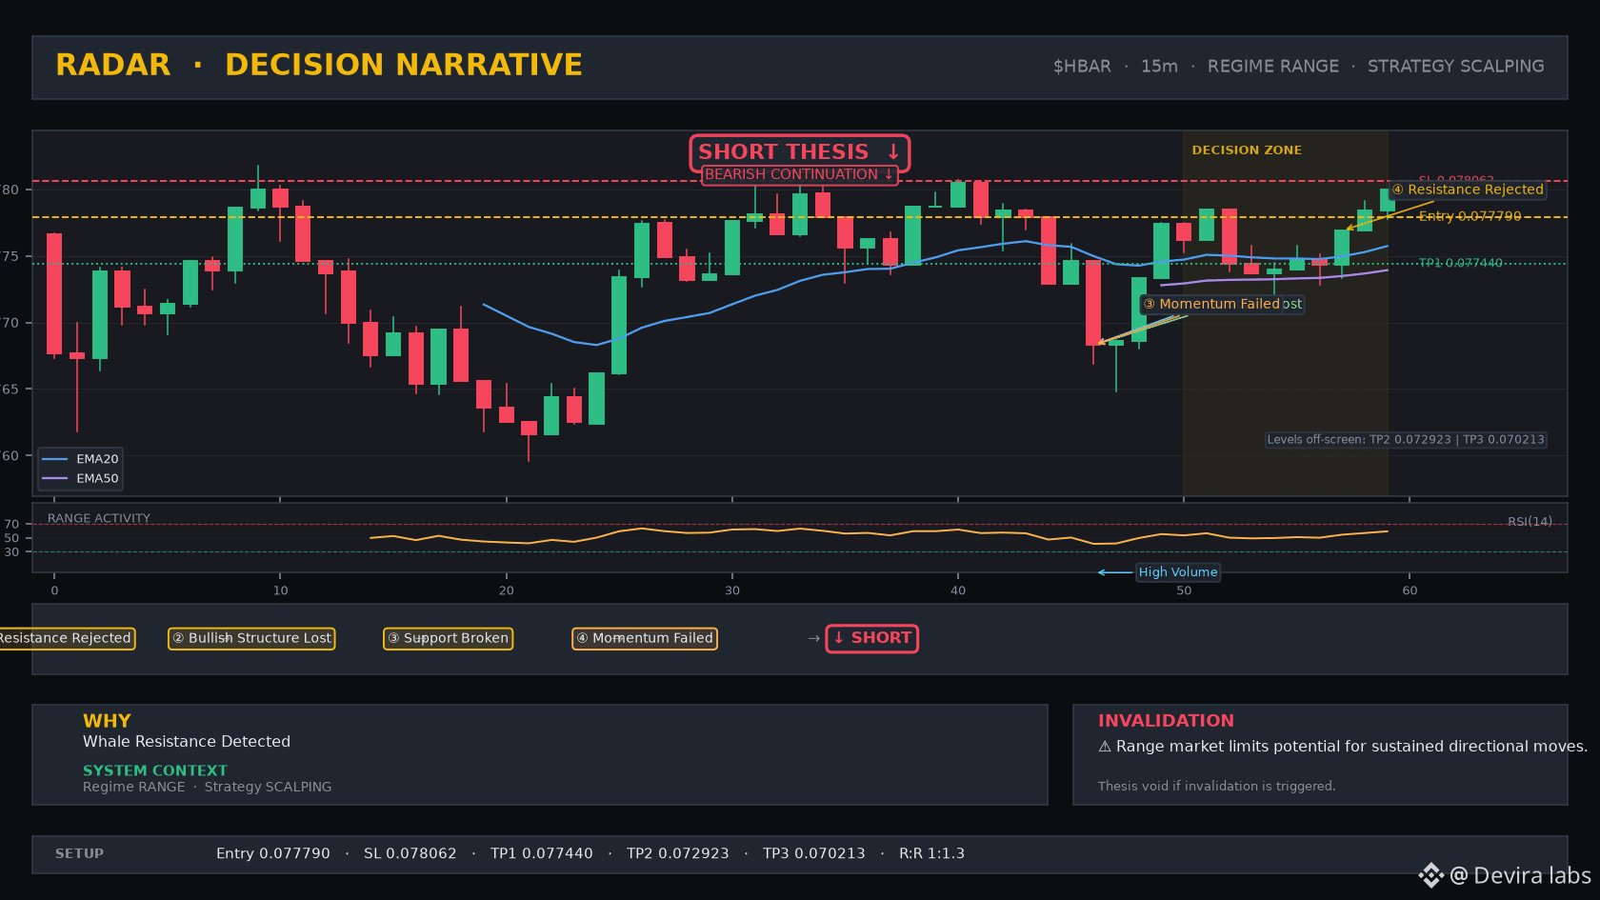
Task: Click the SHORT THESIS banner above the chart
Action: coord(800,152)
